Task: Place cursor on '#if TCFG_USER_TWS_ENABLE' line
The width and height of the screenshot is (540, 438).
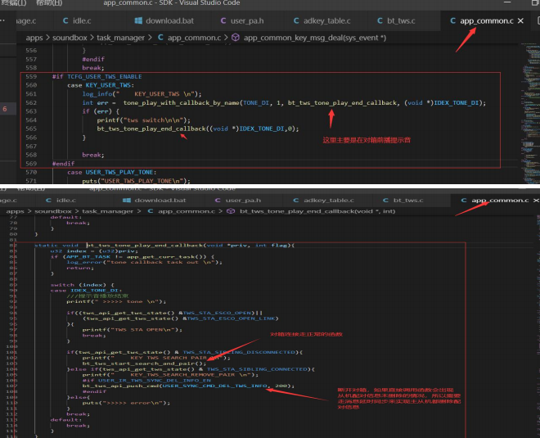Action: (x=97, y=76)
